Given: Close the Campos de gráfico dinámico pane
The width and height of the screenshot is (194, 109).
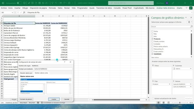Looking at the screenshot, I should (x=191, y=18).
